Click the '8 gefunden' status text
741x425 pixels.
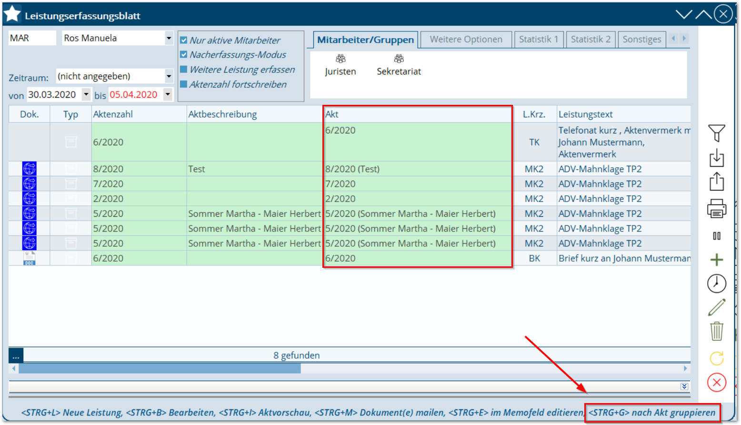point(297,355)
